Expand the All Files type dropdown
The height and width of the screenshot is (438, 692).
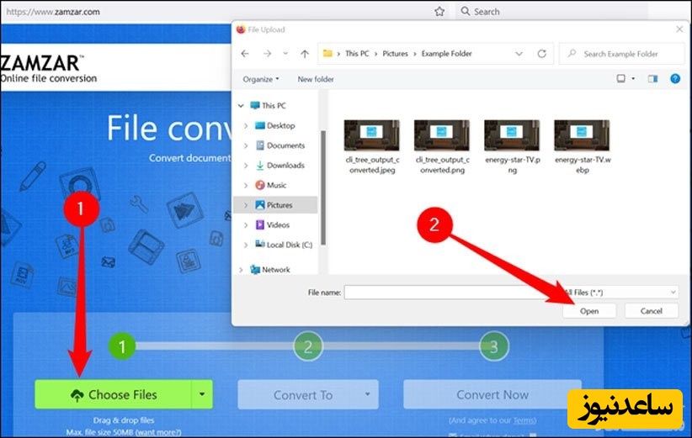pos(623,292)
